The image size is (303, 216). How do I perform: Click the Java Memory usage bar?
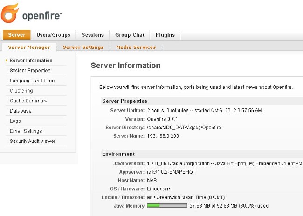pos(167,206)
